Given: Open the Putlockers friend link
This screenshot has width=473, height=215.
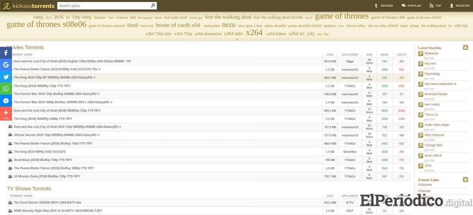Looking at the screenshot, I should [425, 185].
